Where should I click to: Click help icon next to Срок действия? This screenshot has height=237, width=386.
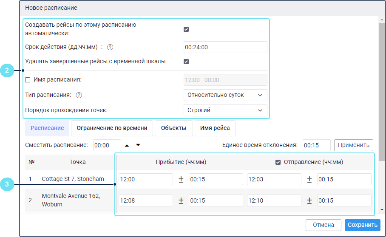(x=110, y=47)
